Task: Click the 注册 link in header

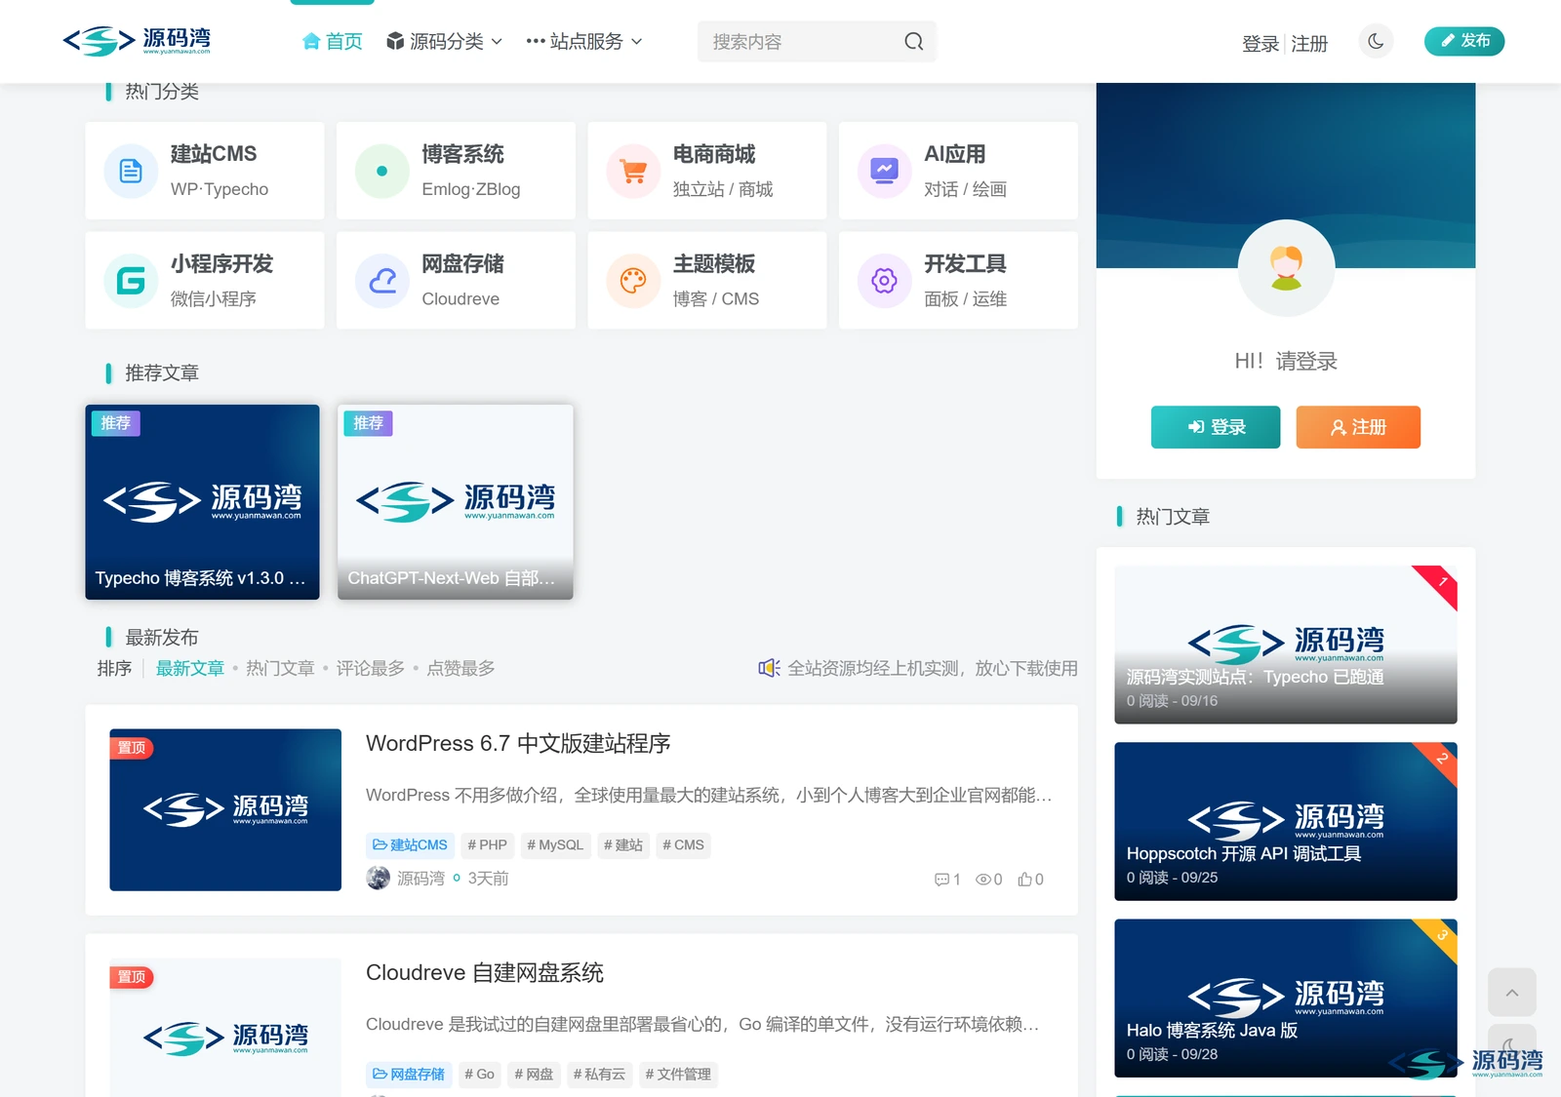Action: pyautogui.click(x=1309, y=44)
